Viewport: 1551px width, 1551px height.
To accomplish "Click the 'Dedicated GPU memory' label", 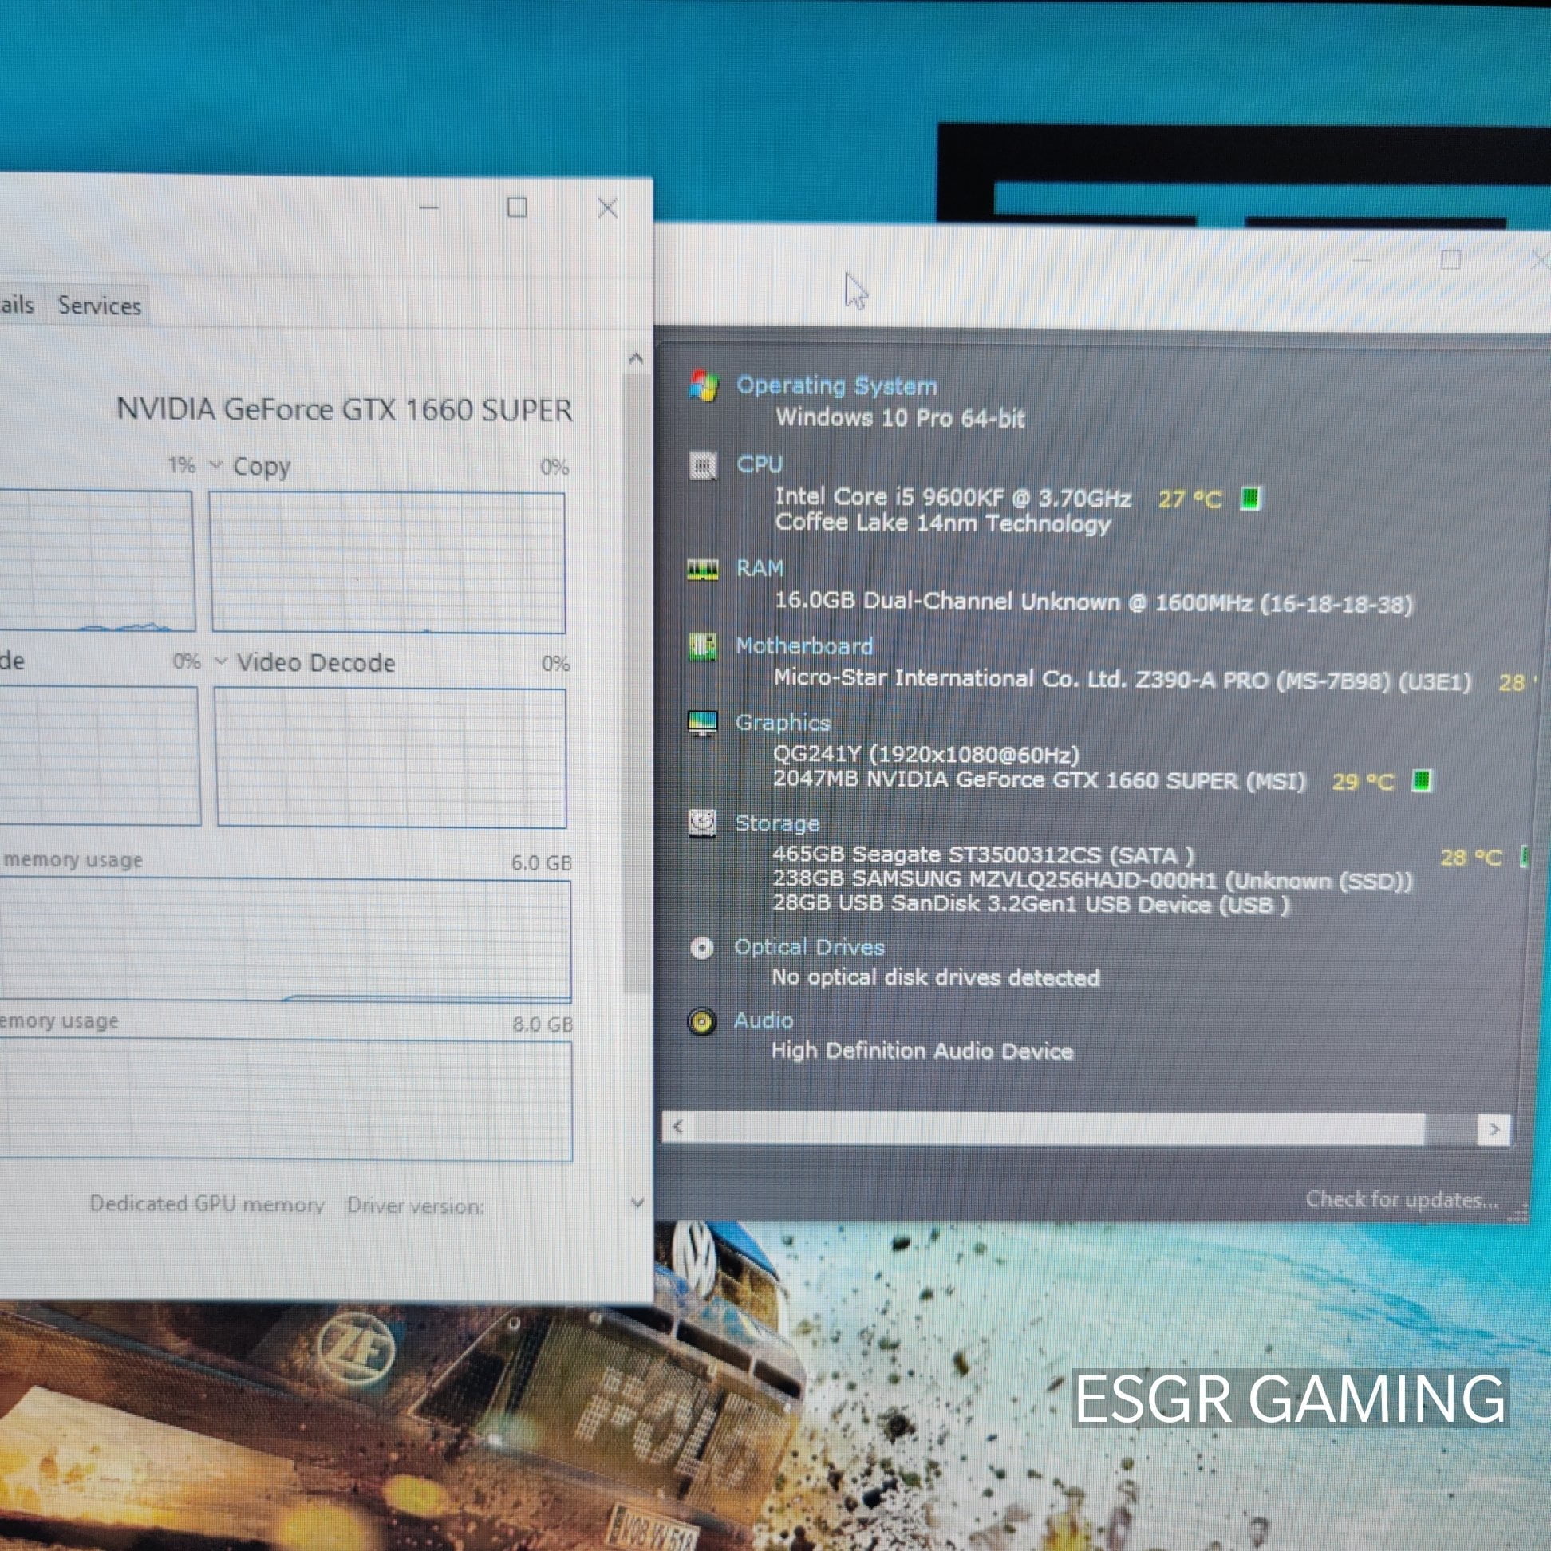I will click(x=207, y=1204).
